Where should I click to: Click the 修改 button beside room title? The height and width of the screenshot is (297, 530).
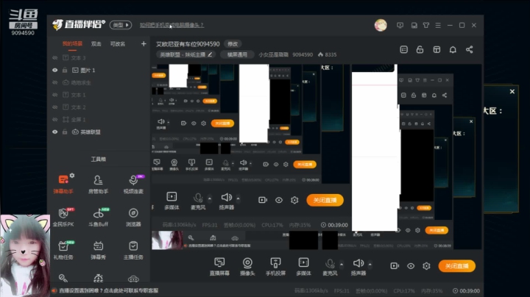pyautogui.click(x=233, y=44)
